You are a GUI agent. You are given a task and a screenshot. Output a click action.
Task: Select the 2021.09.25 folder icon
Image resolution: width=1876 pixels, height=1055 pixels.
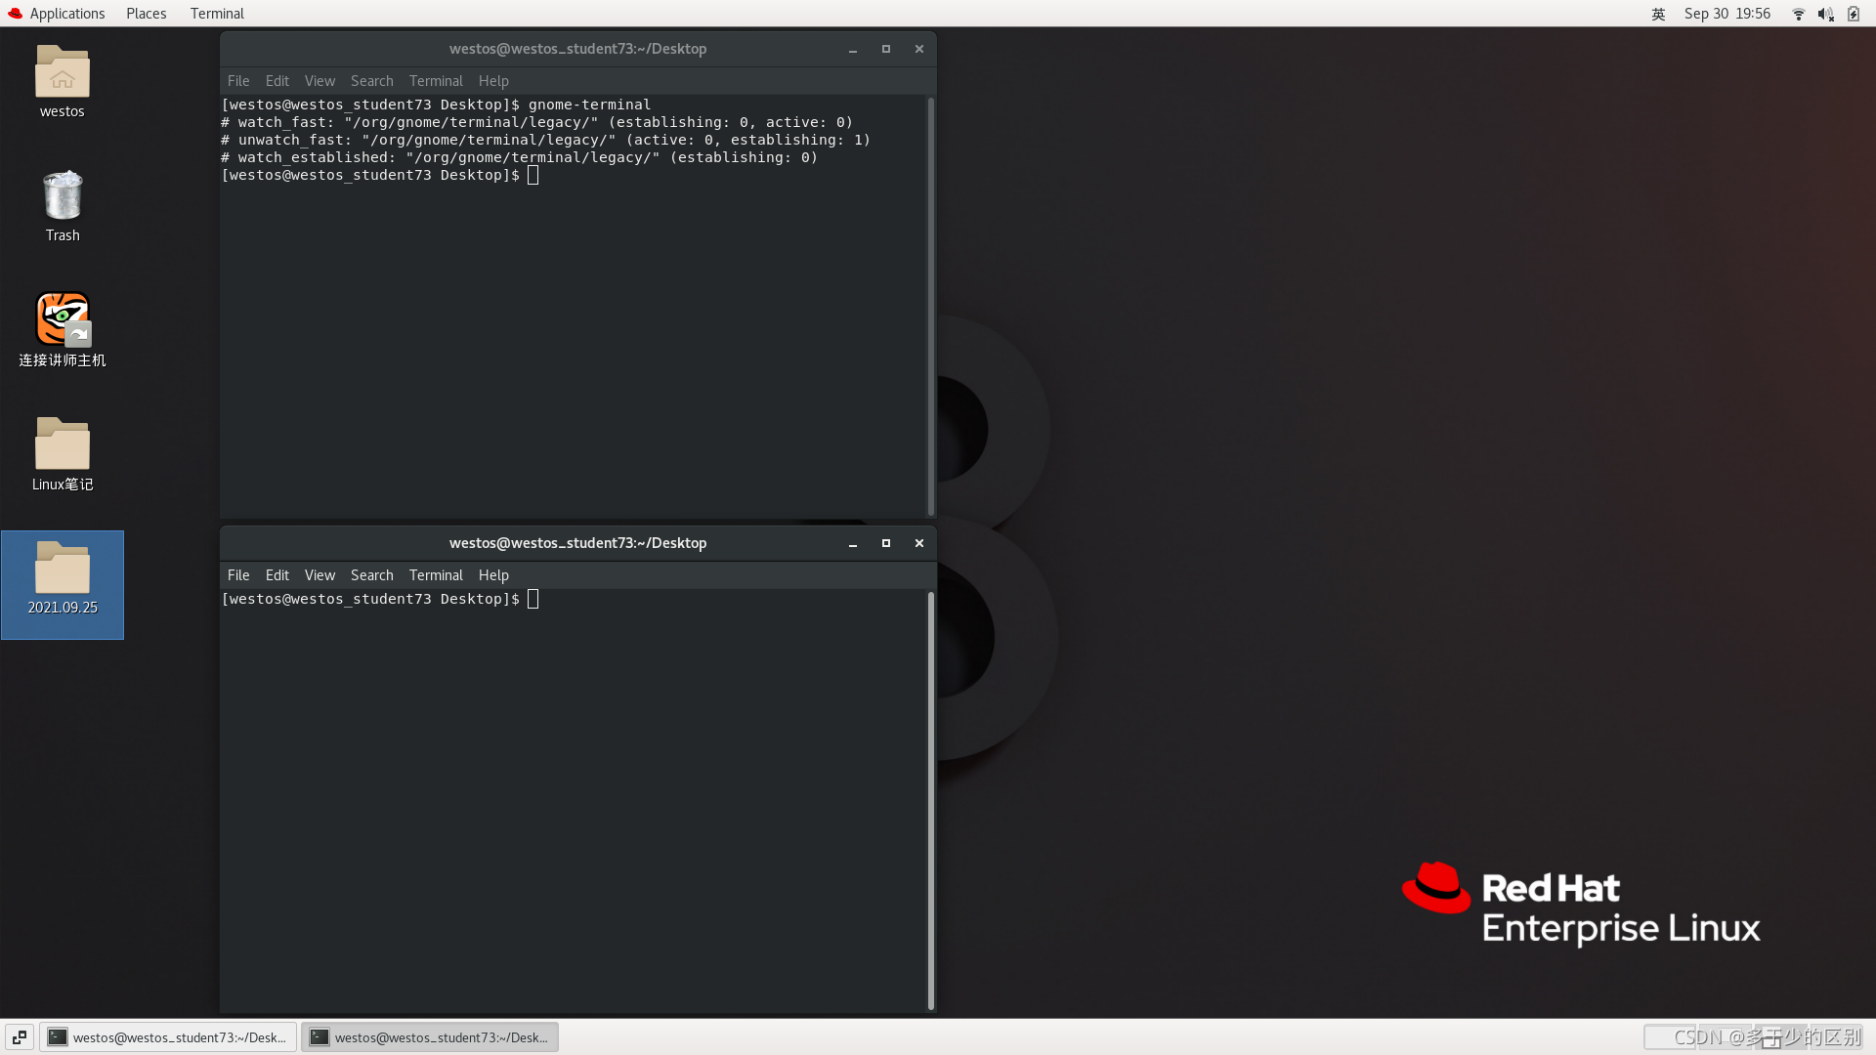click(x=62, y=570)
